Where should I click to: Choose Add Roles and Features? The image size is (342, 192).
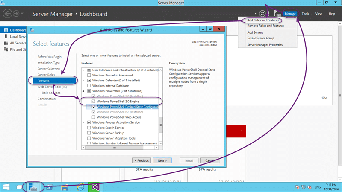click(x=263, y=20)
